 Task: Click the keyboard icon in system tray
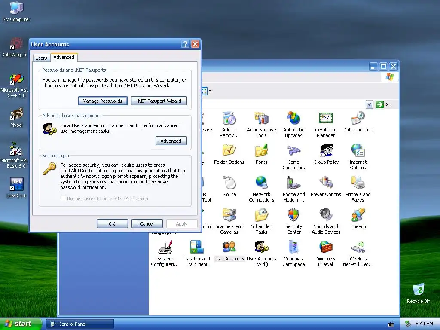click(x=391, y=324)
